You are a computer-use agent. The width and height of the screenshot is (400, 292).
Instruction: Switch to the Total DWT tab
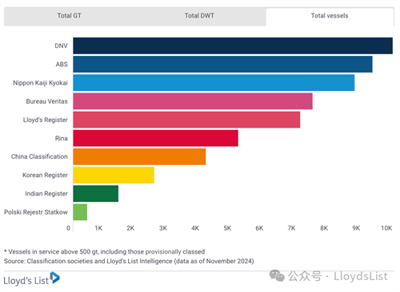point(199,16)
